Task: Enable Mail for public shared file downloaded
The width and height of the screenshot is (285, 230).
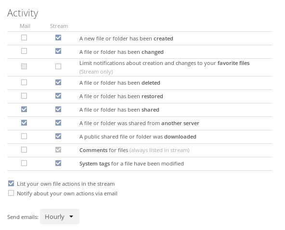Action: (24, 136)
